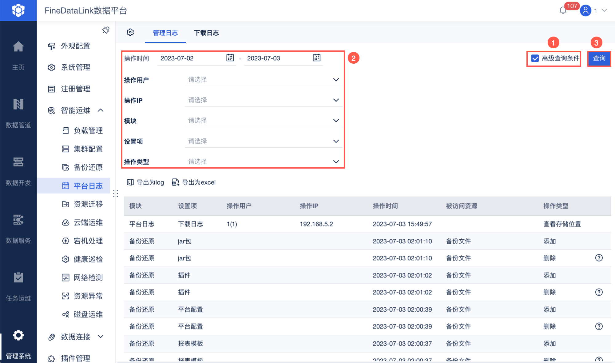615x363 pixels.
Task: Open the end date calendar picker
Action: tap(316, 58)
